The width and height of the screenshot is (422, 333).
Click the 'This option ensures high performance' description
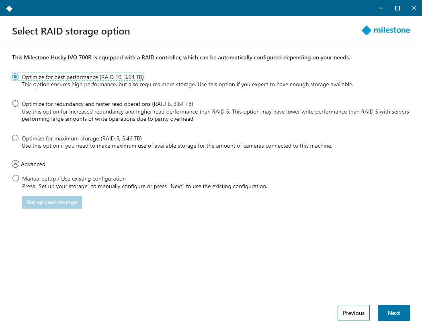tap(188, 84)
